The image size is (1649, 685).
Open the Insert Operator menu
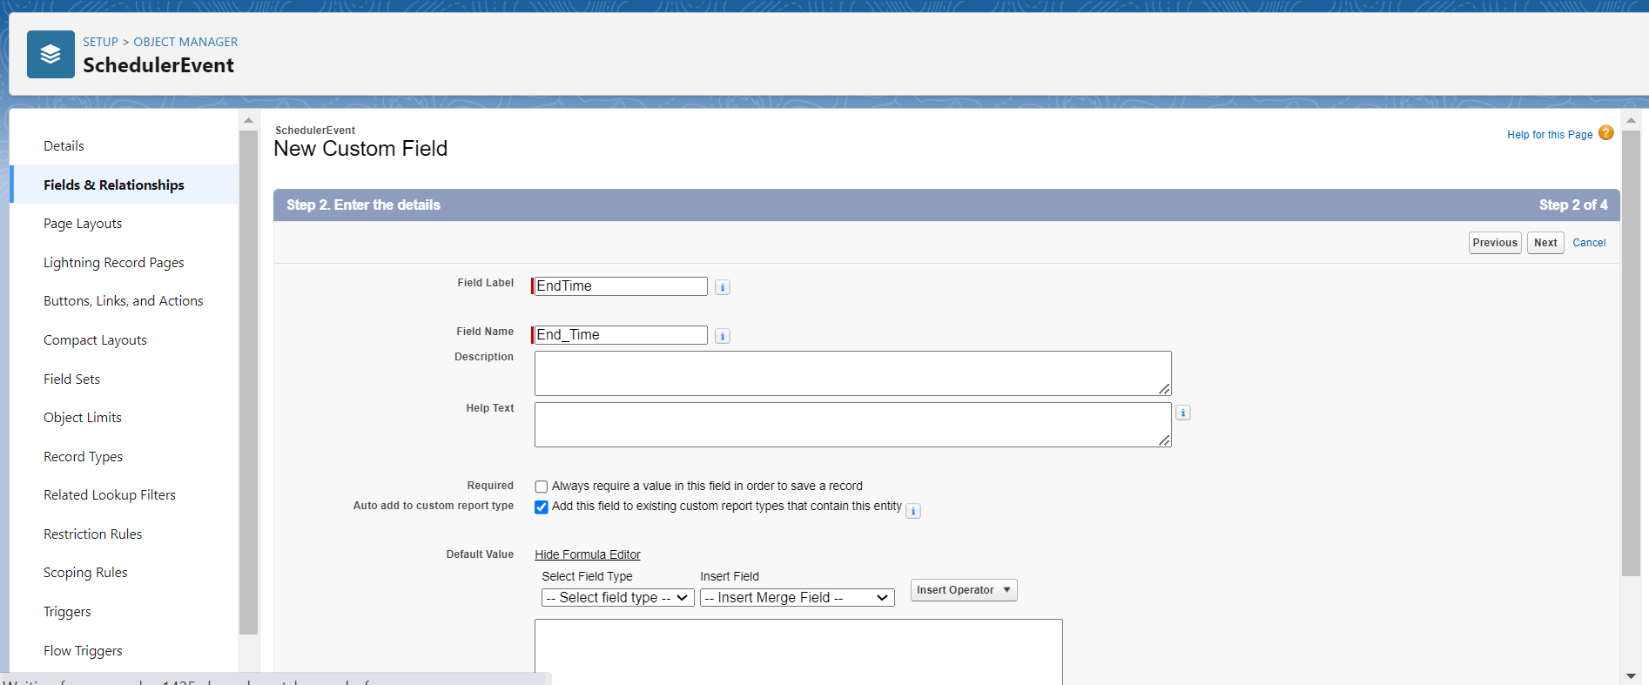pyautogui.click(x=963, y=590)
